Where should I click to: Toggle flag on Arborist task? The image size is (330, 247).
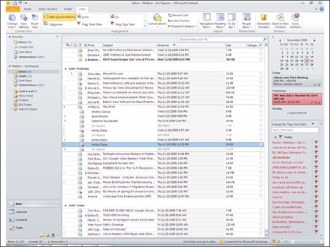click(x=316, y=197)
